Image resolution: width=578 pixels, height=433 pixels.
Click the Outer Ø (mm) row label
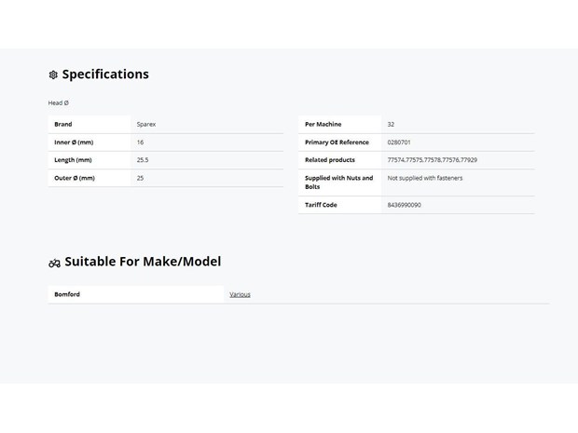pyautogui.click(x=75, y=178)
